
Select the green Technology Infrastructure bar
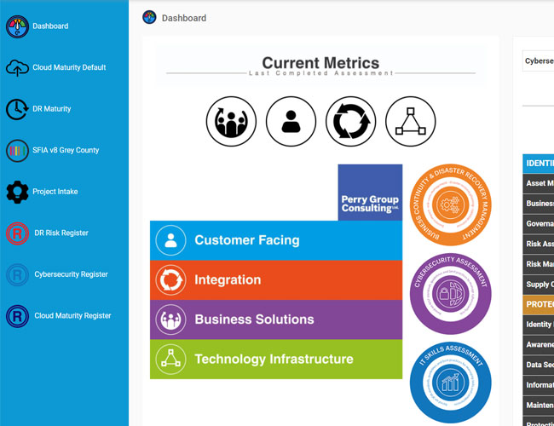coord(276,360)
